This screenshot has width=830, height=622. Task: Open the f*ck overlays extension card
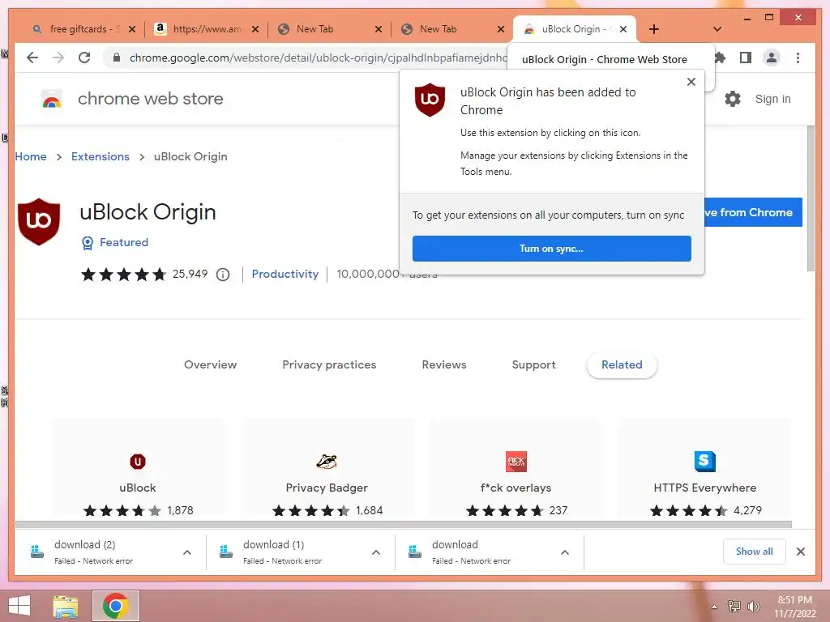point(516,468)
